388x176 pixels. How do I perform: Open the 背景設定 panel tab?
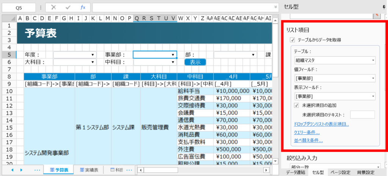pos(366,173)
